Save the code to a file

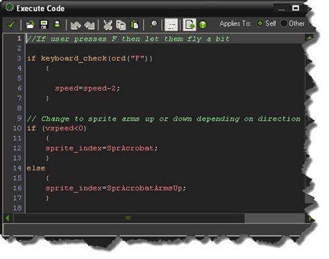pyautogui.click(x=44, y=25)
